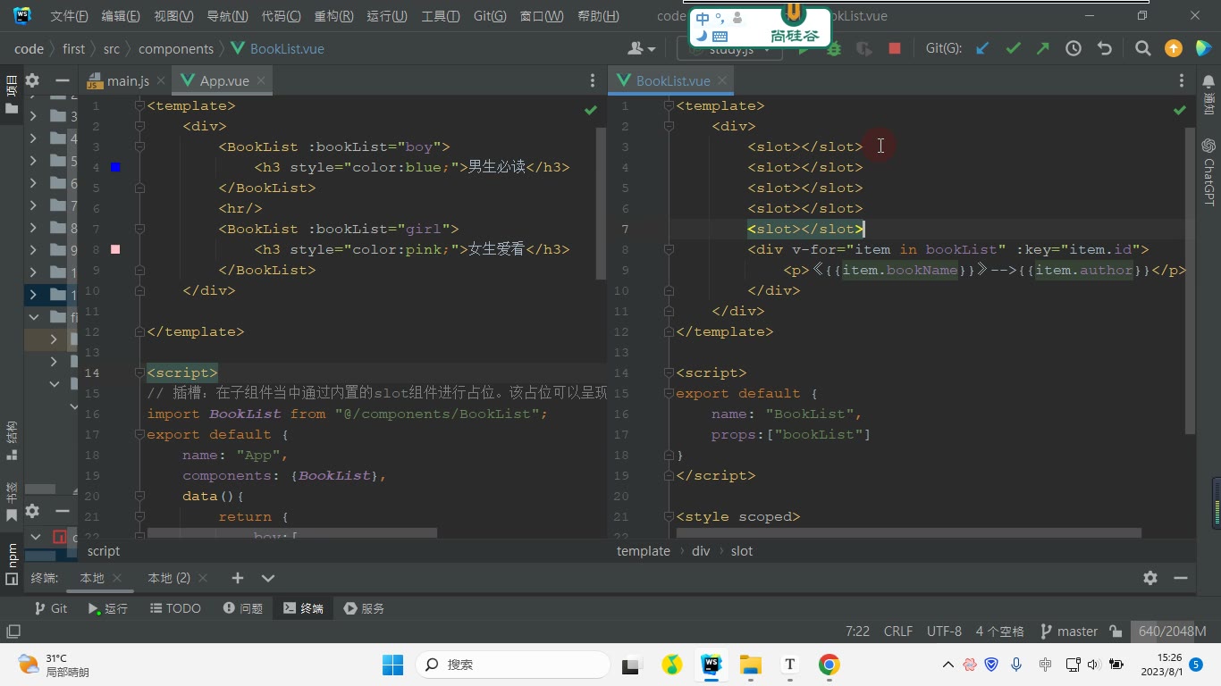Open the 重构(R) menu
Screen dimensions: 1221x686
click(333, 16)
